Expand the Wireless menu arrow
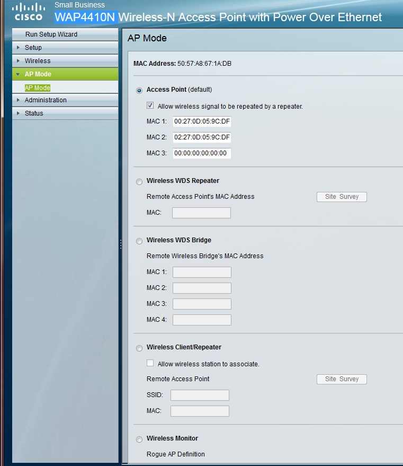The height and width of the screenshot is (466, 403). point(18,60)
